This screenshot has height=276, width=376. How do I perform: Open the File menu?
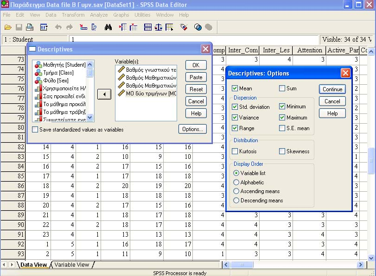(x=6, y=15)
